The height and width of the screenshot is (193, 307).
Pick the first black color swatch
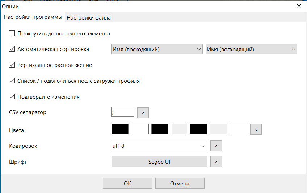click(120, 129)
